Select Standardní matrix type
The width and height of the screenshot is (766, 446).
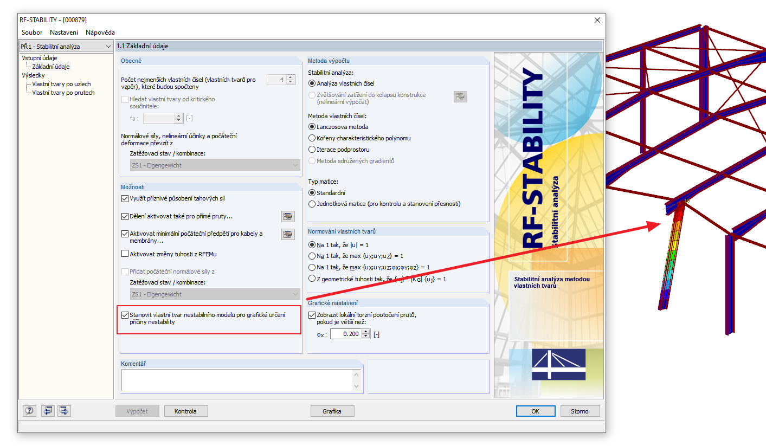pyautogui.click(x=312, y=193)
